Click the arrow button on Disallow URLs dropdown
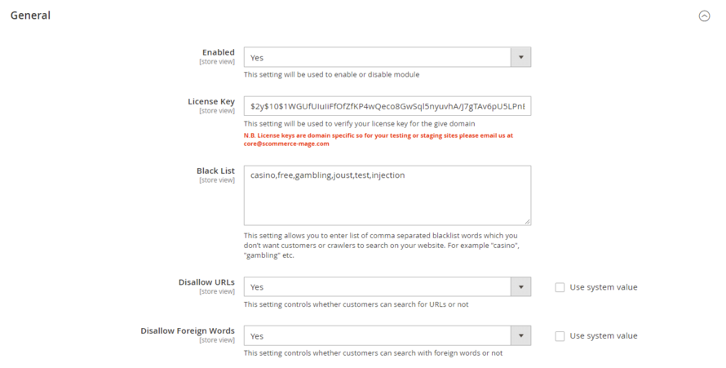 pos(520,287)
